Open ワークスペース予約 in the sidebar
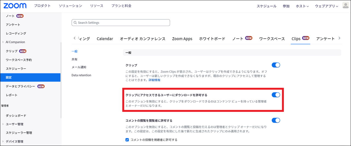 point(19,60)
